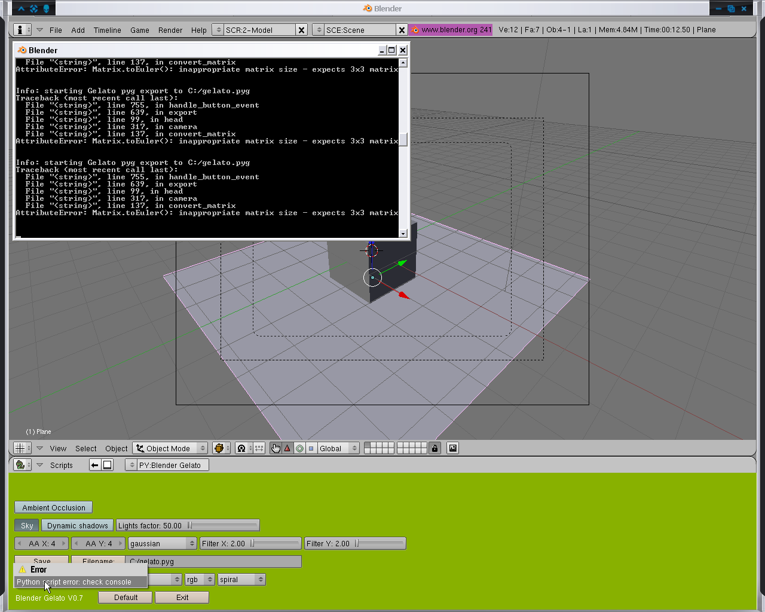765x612 pixels.
Task: Toggle object pivot-only arrows button
Action: (259, 448)
